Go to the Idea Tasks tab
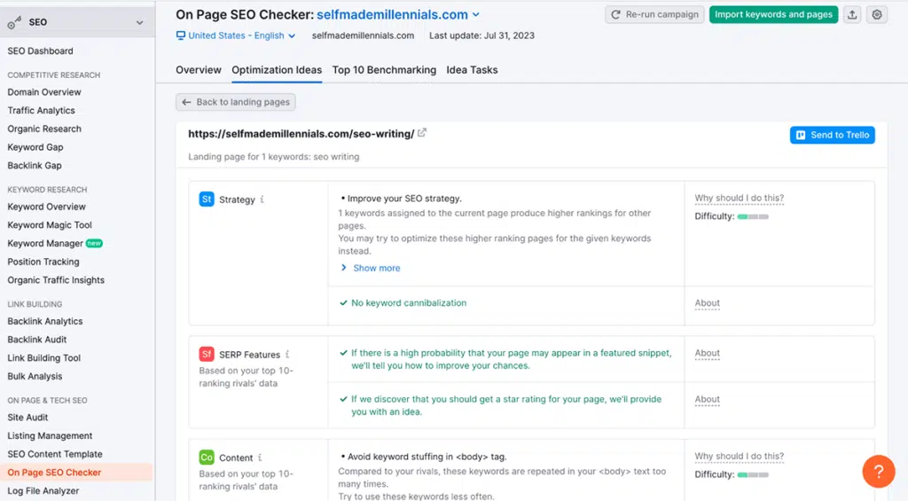Viewport: 908px width, 501px height. (472, 70)
